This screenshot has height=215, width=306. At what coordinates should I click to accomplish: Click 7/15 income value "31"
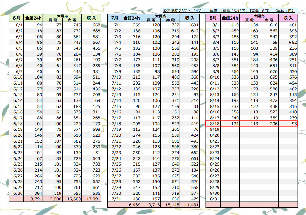click(x=190, y=107)
